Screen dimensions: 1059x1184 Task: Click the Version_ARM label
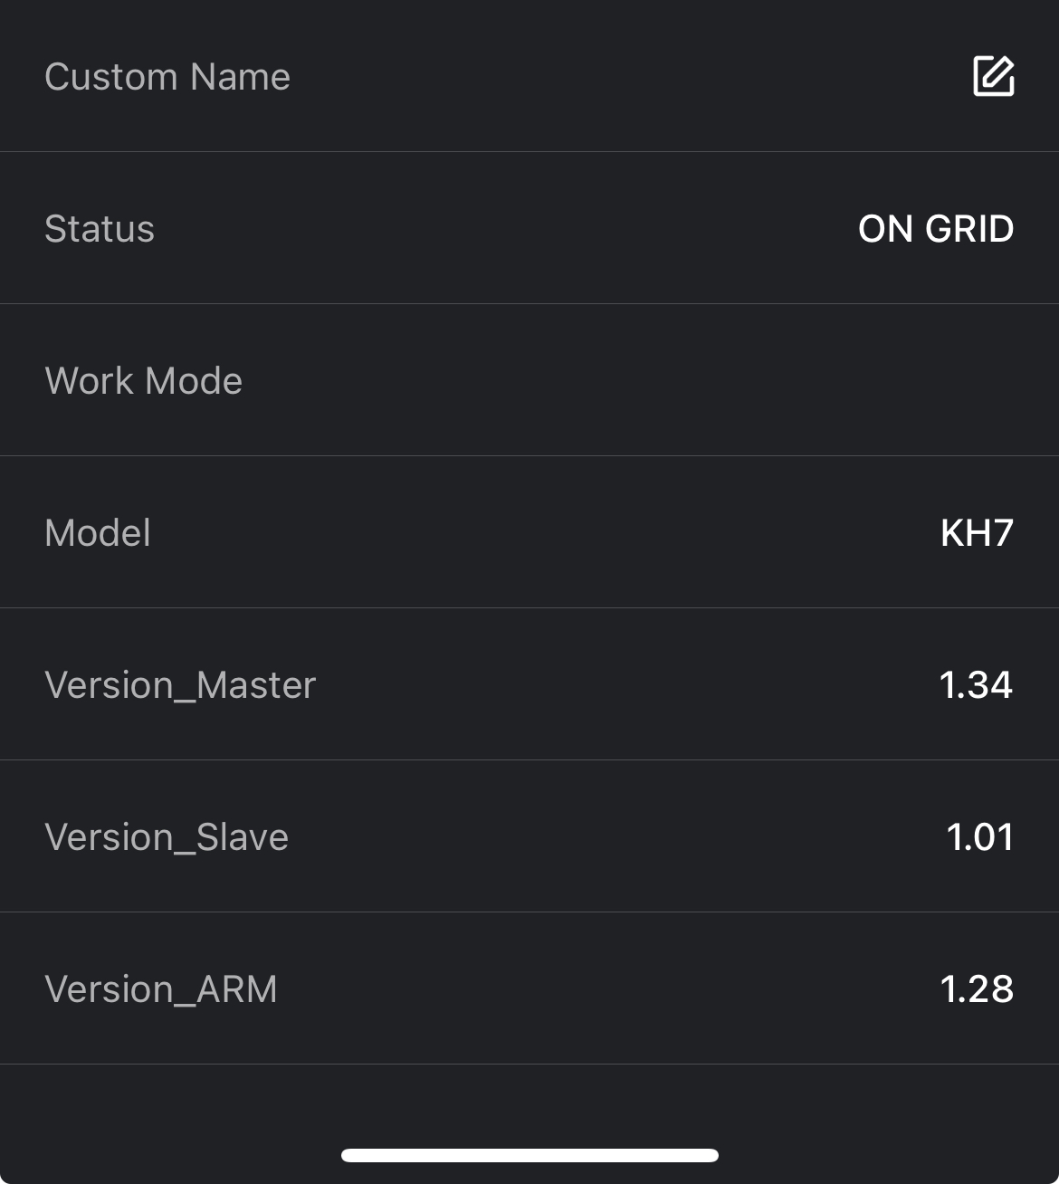161,989
